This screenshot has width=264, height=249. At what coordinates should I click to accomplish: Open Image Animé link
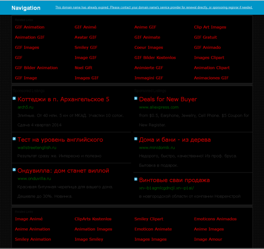point(29,219)
